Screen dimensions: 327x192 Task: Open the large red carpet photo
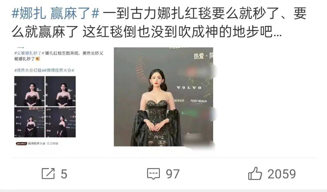point(163,97)
